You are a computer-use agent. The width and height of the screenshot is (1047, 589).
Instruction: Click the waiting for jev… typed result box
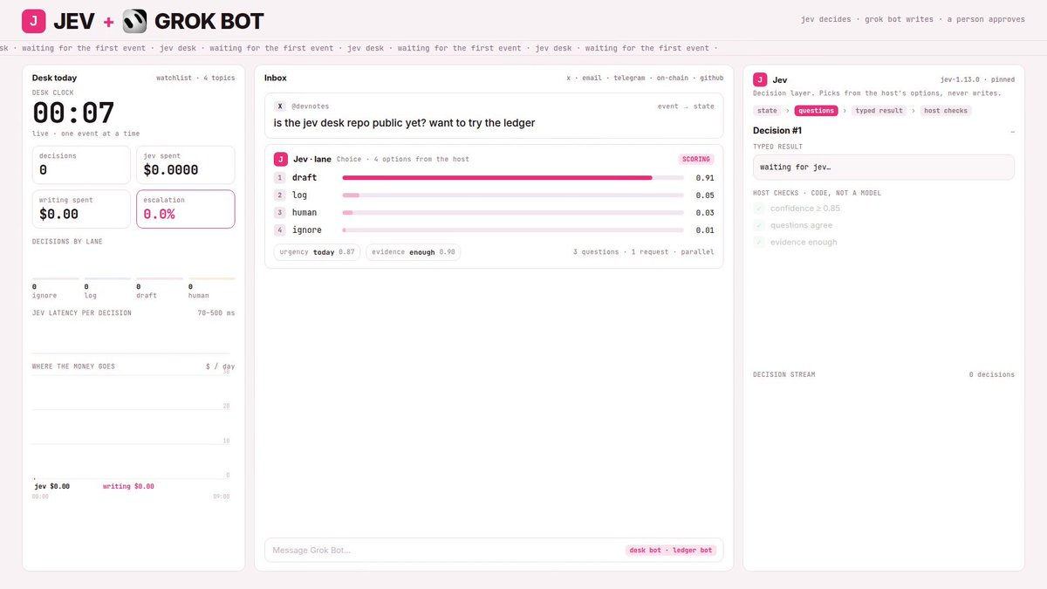(x=884, y=167)
